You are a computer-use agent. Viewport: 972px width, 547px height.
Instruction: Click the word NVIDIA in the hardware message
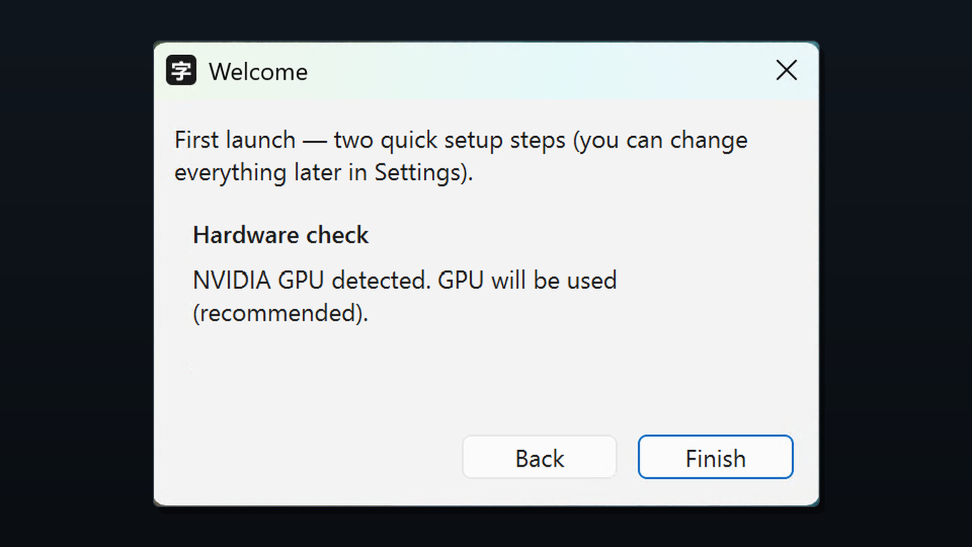pos(232,280)
